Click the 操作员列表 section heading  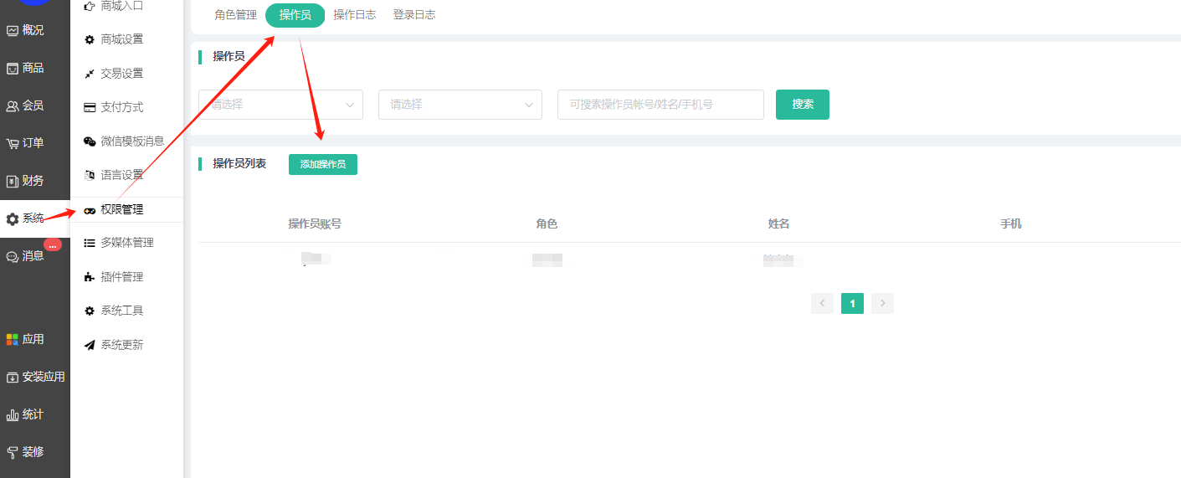[239, 164]
